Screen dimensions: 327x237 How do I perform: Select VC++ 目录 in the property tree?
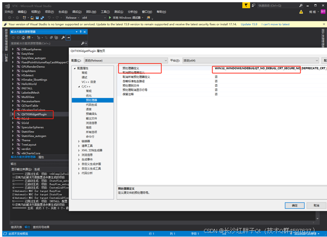(89, 82)
